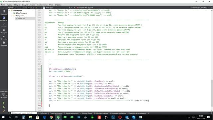This screenshot has height=120, width=213.
Task: Open the 1 Проблемы output pane
Action: tap(42, 113)
